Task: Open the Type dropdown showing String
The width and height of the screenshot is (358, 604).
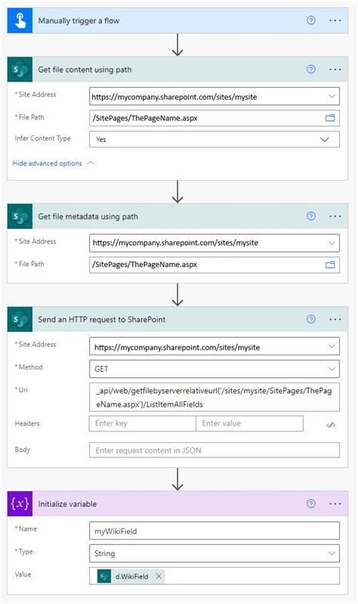Action: click(x=214, y=553)
